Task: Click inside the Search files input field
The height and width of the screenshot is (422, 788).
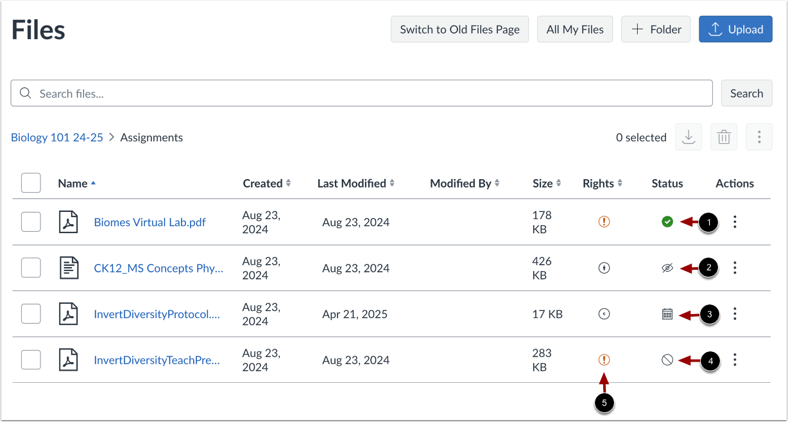Action: pos(257,93)
